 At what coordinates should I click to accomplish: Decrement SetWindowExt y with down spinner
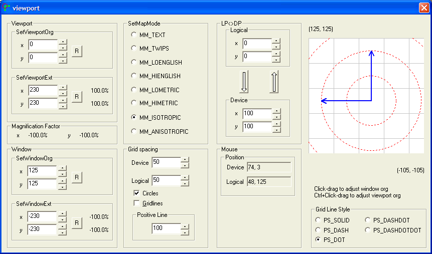[x=63, y=232]
